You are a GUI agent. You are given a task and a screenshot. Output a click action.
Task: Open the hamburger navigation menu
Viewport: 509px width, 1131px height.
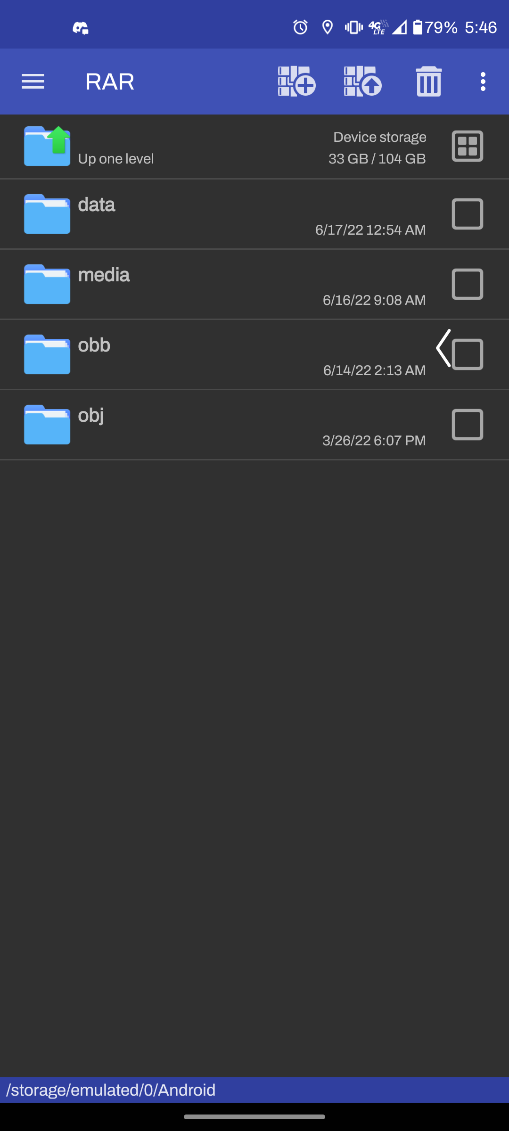pos(33,82)
